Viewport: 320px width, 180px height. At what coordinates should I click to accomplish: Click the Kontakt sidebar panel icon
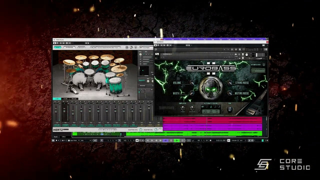coord(265,49)
